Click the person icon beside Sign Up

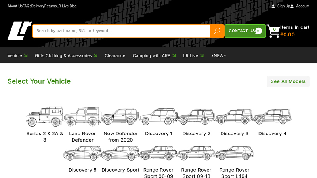[273, 6]
